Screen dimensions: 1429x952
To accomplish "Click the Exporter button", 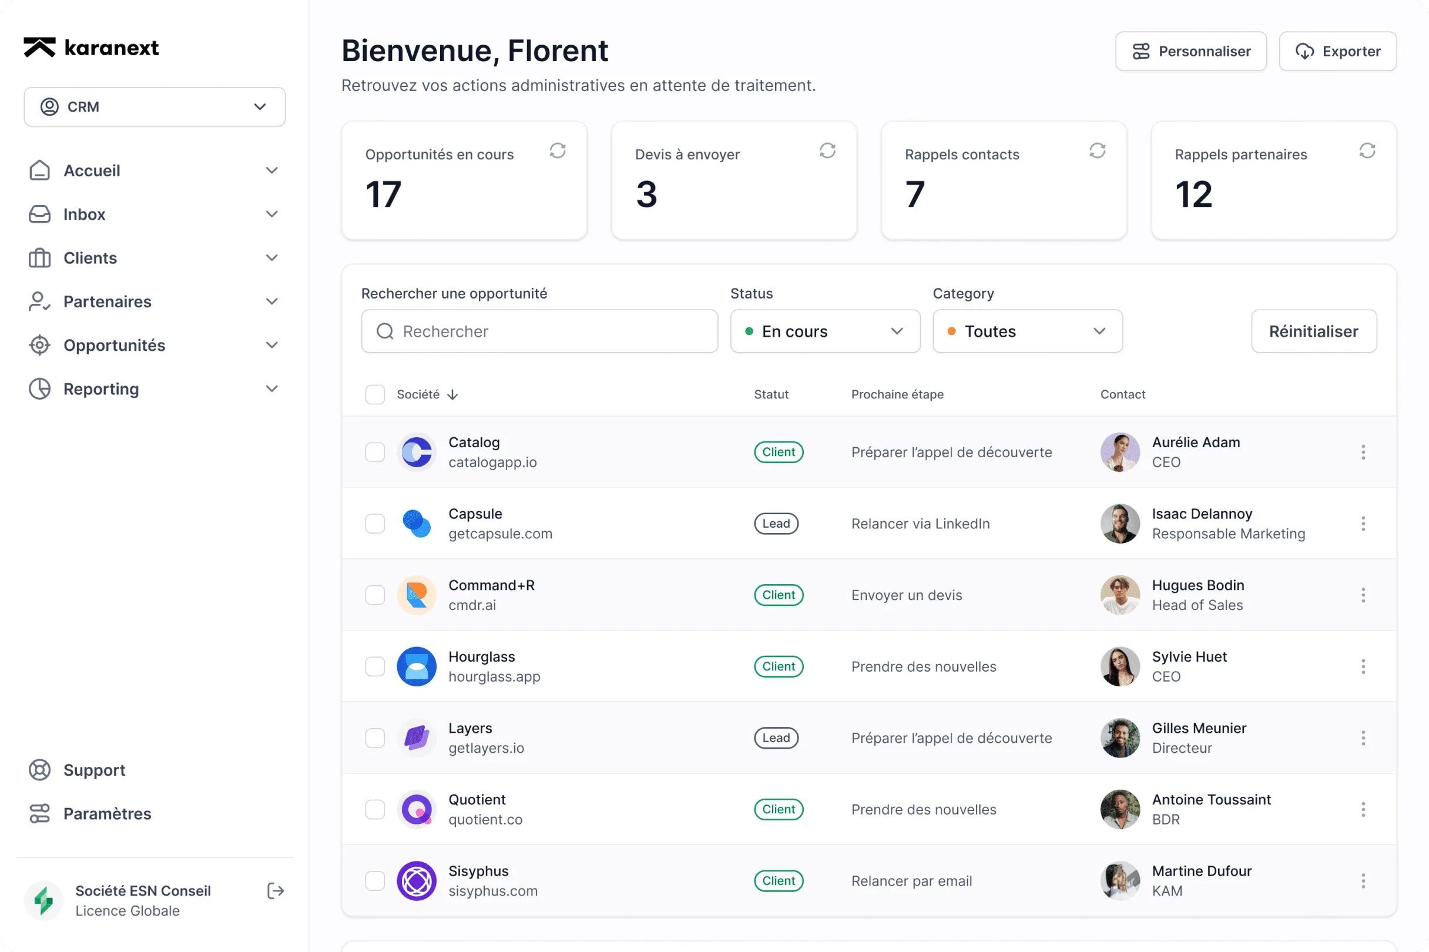I will click(x=1337, y=51).
